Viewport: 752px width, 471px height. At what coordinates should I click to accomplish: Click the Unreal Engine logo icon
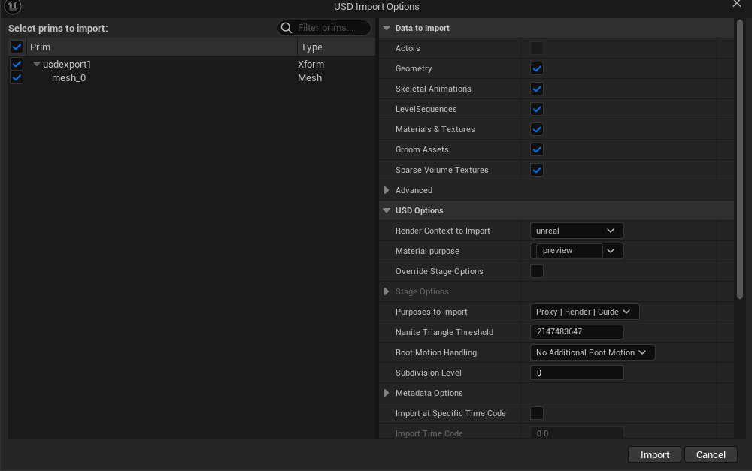[13, 6]
